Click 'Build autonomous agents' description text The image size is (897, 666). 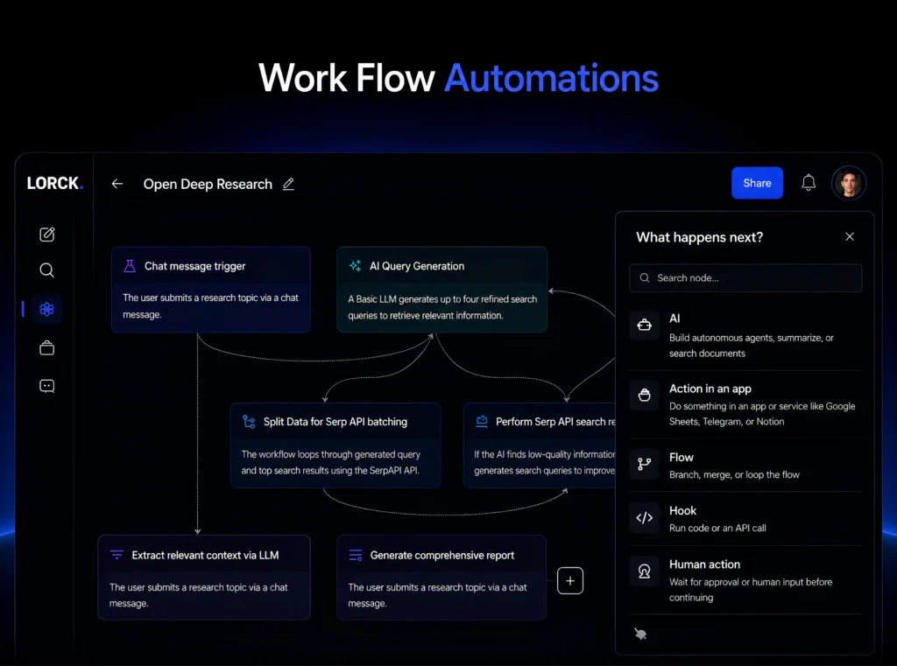[751, 346]
